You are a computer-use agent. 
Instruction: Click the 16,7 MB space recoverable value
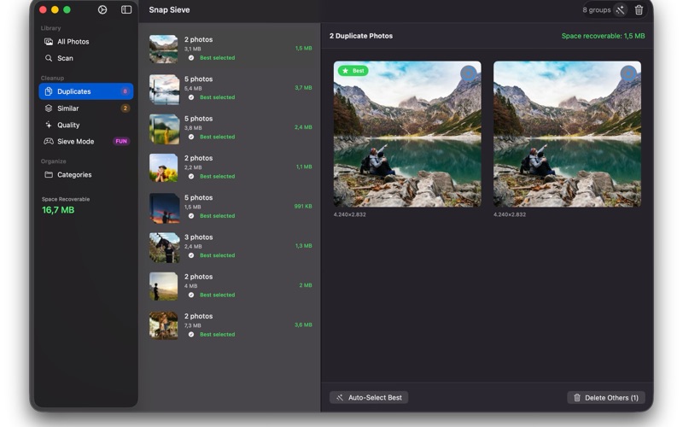click(58, 210)
